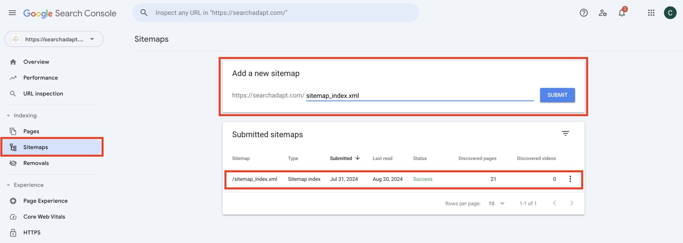
Task: Click the /sitemap_index.xml sitemap entry
Action: (x=255, y=179)
